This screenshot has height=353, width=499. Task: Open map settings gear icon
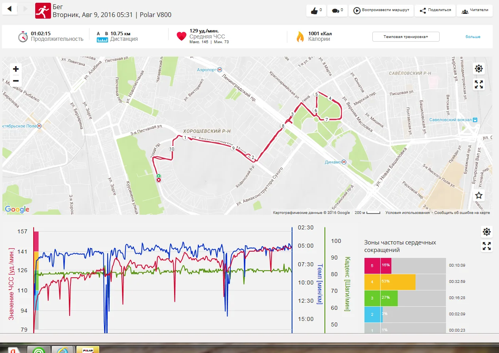(479, 69)
